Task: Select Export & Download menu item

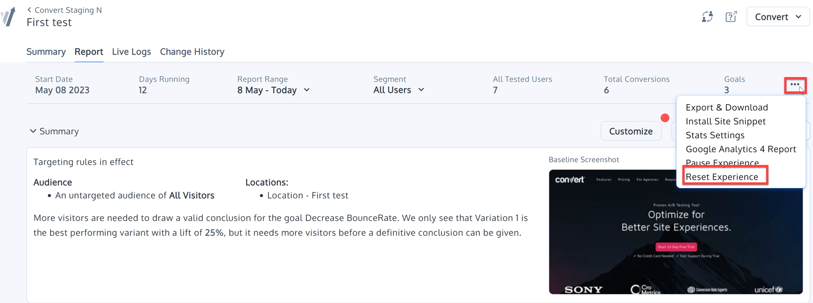Action: pyautogui.click(x=727, y=108)
